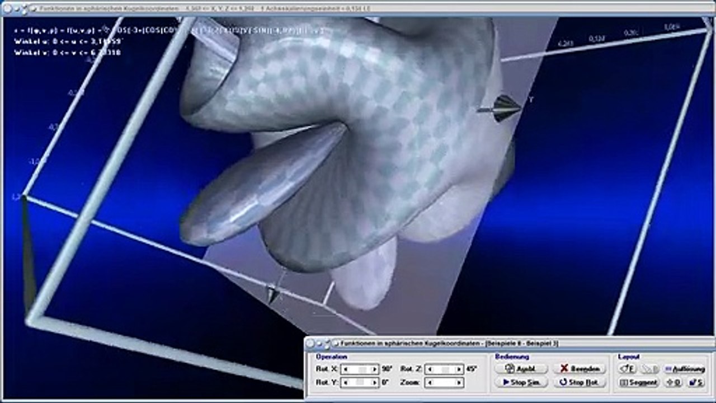
Task: Click the Rot. Y slider track
Action: coord(360,383)
